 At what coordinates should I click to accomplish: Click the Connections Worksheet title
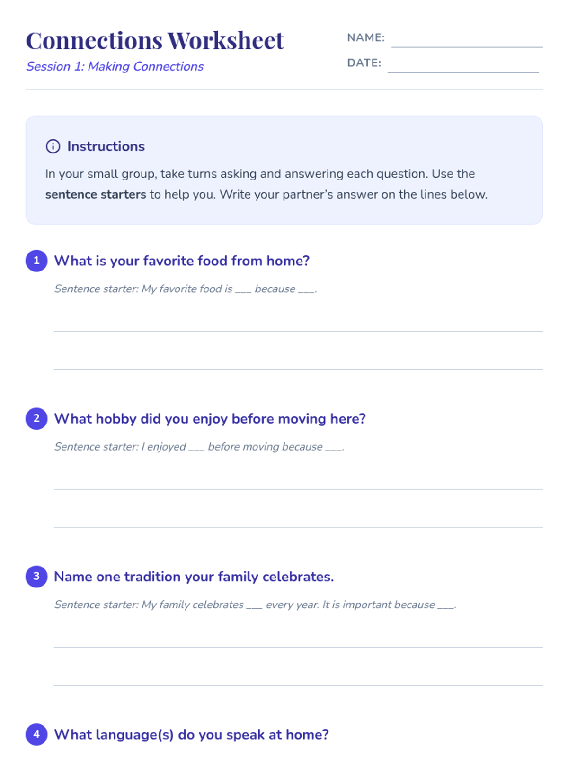tap(155, 41)
